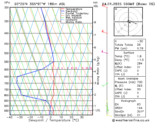The image size is (157, 122).
Task: Click the Surface Lifted Index value 21
Action: coord(139,67)
